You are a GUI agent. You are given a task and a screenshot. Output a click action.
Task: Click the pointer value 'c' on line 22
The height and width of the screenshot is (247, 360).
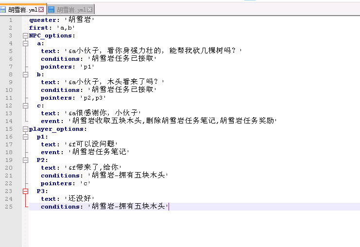pos(86,184)
